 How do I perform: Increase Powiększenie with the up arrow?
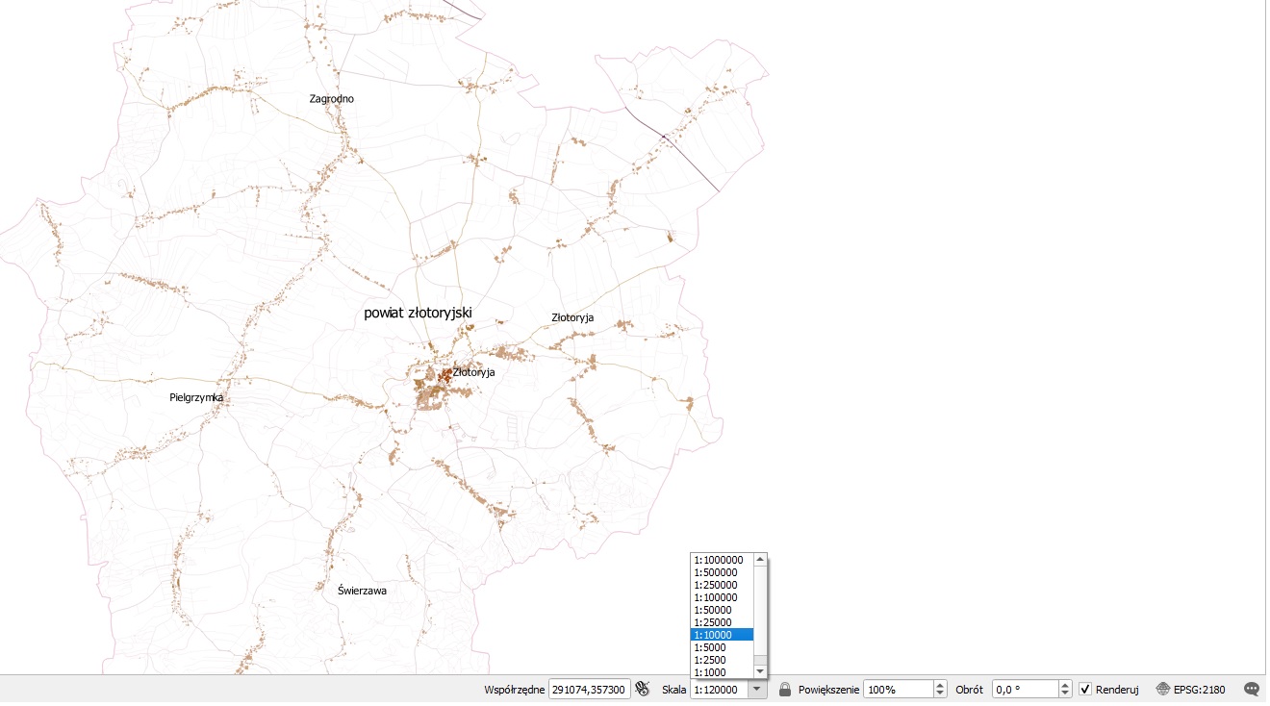[x=940, y=685]
